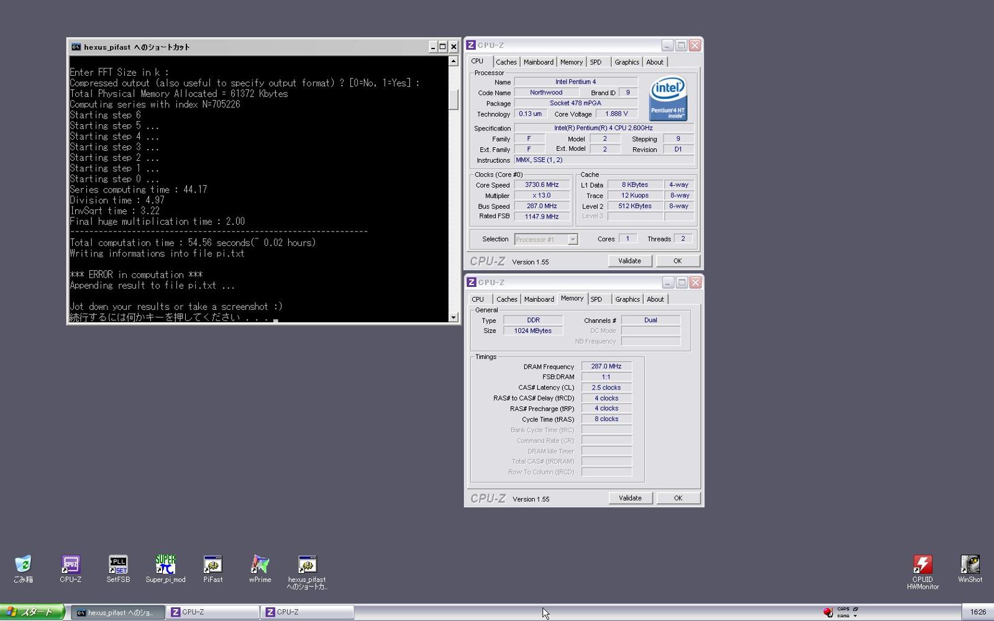The width and height of the screenshot is (994, 621).
Task: Click the Package field Socket 478 mPGA
Action: click(x=576, y=103)
